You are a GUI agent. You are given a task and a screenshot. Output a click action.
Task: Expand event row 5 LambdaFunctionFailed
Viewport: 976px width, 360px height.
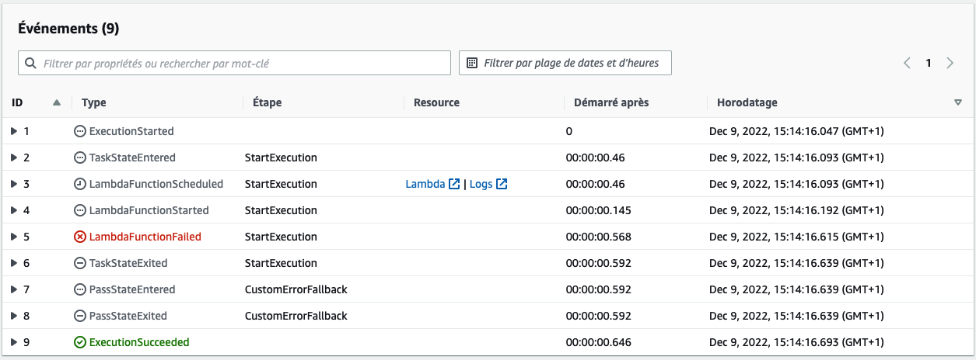pyautogui.click(x=14, y=237)
